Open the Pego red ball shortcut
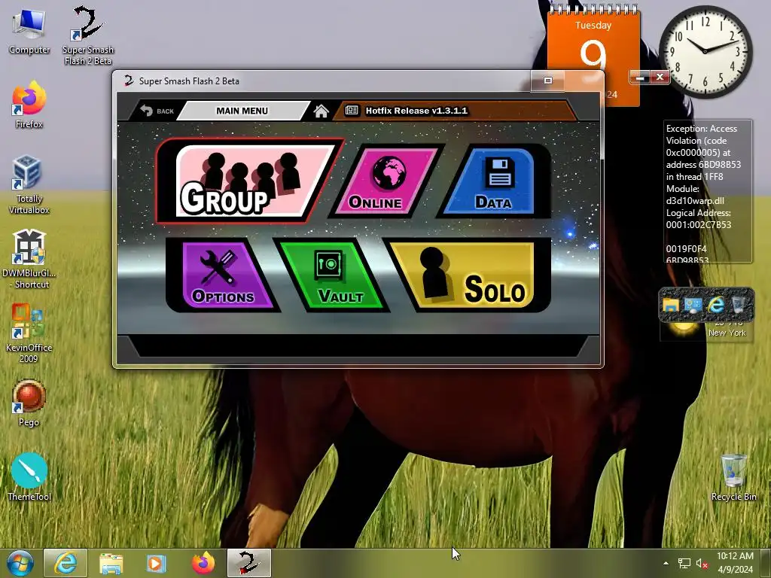This screenshot has width=771, height=578. click(29, 403)
